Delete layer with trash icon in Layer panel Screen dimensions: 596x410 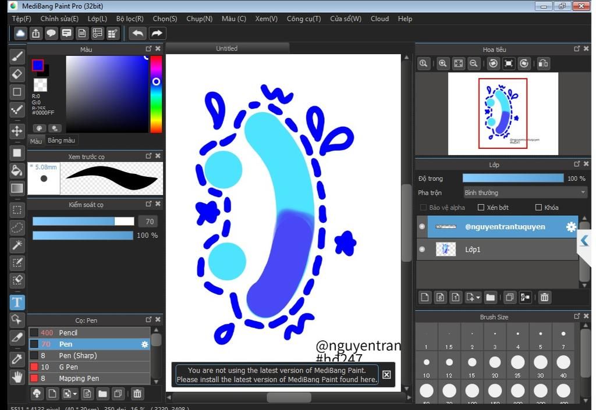544,297
